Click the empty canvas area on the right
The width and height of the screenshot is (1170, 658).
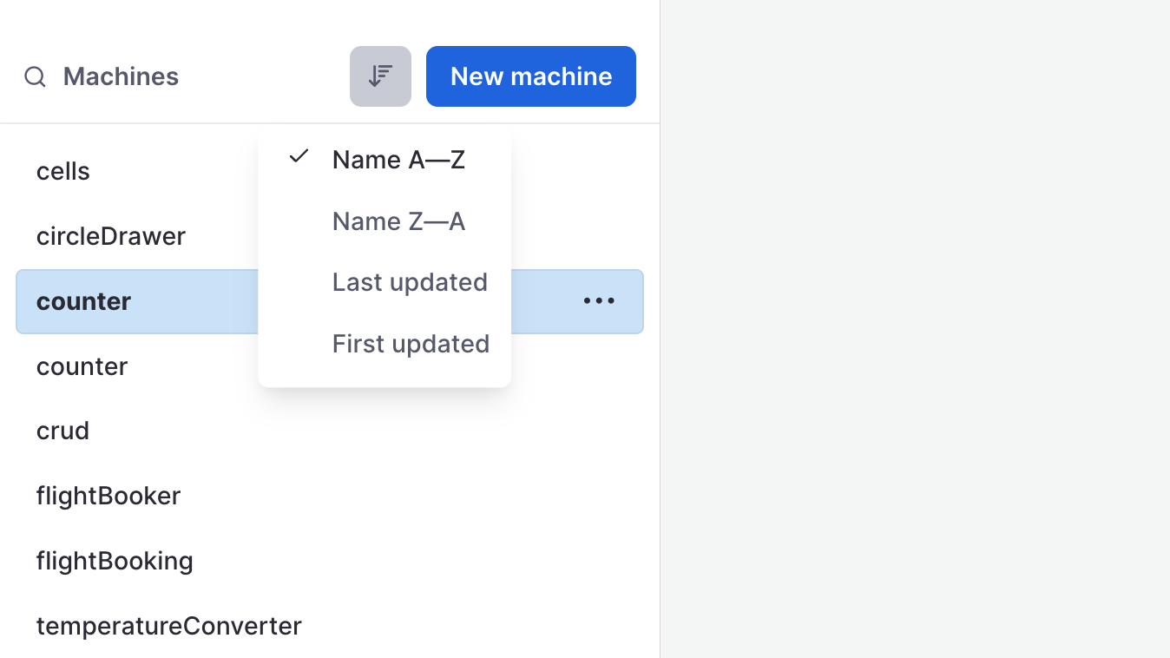(911, 347)
